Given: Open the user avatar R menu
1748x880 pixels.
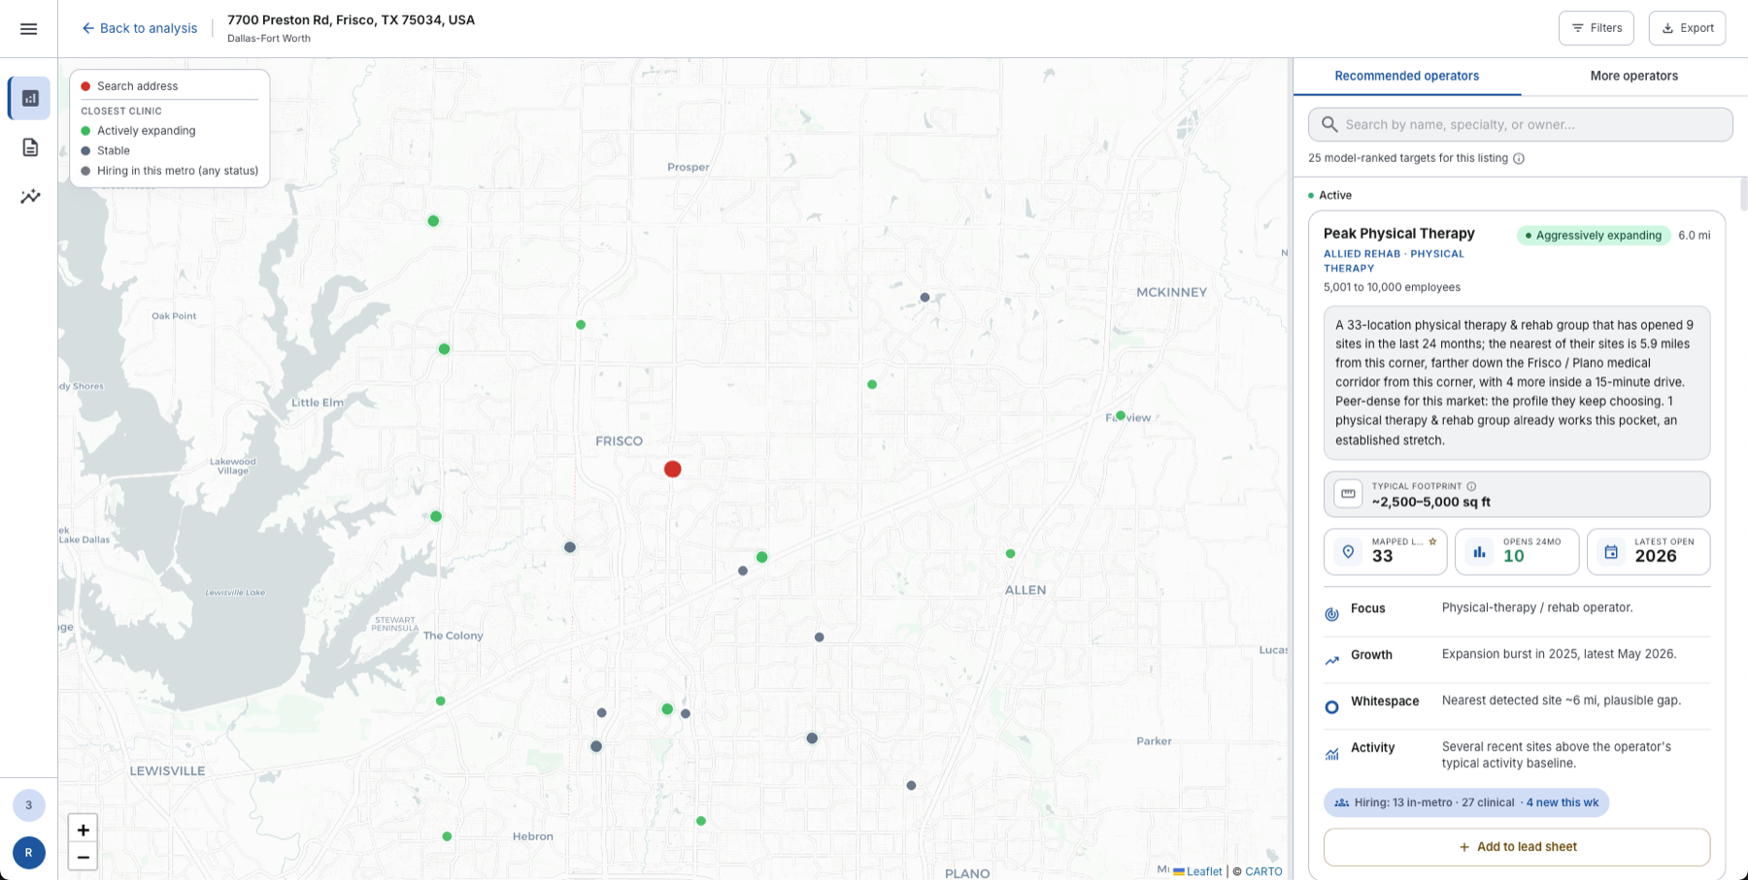Looking at the screenshot, I should point(29,853).
